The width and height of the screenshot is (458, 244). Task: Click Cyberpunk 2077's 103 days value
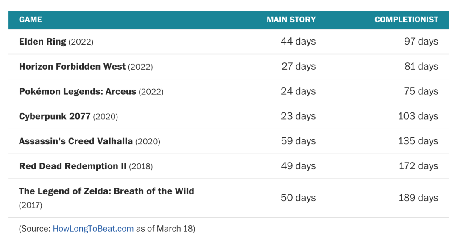[418, 116]
